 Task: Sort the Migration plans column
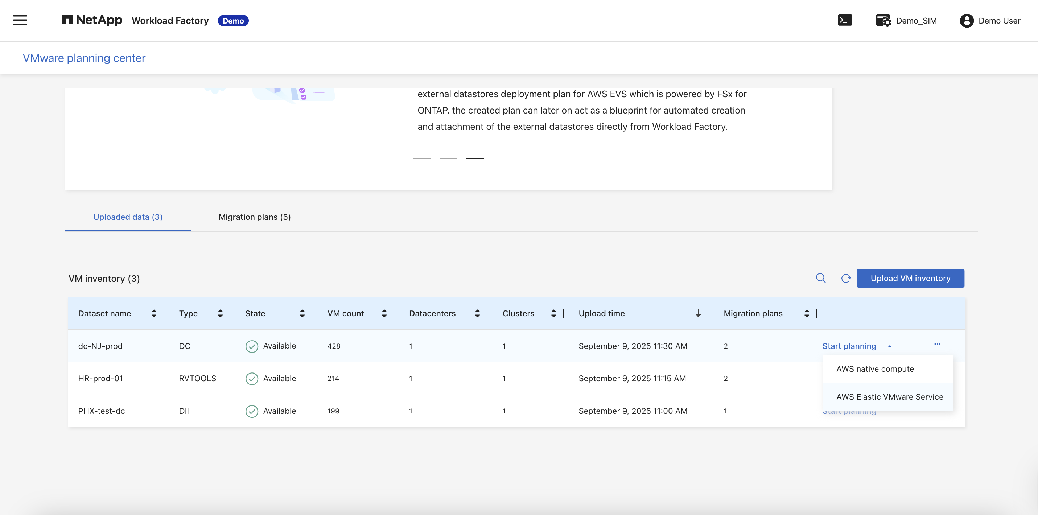(x=806, y=313)
